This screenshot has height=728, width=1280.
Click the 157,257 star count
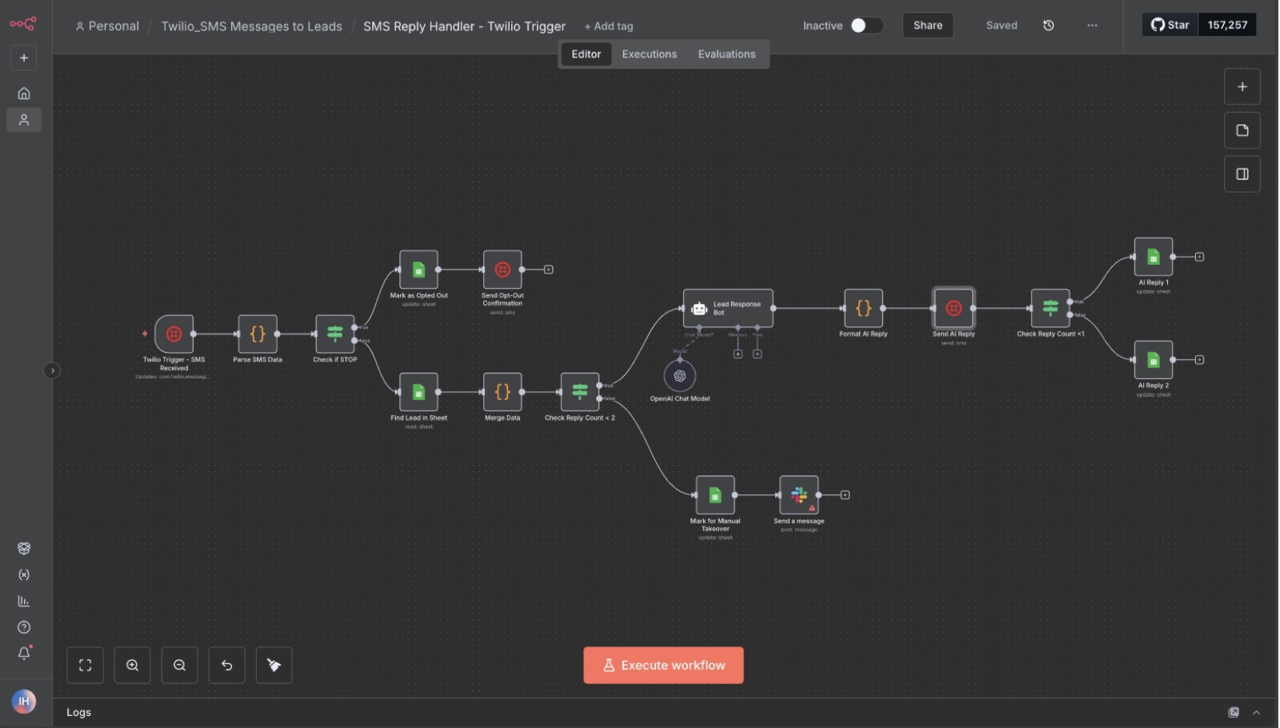point(1227,25)
